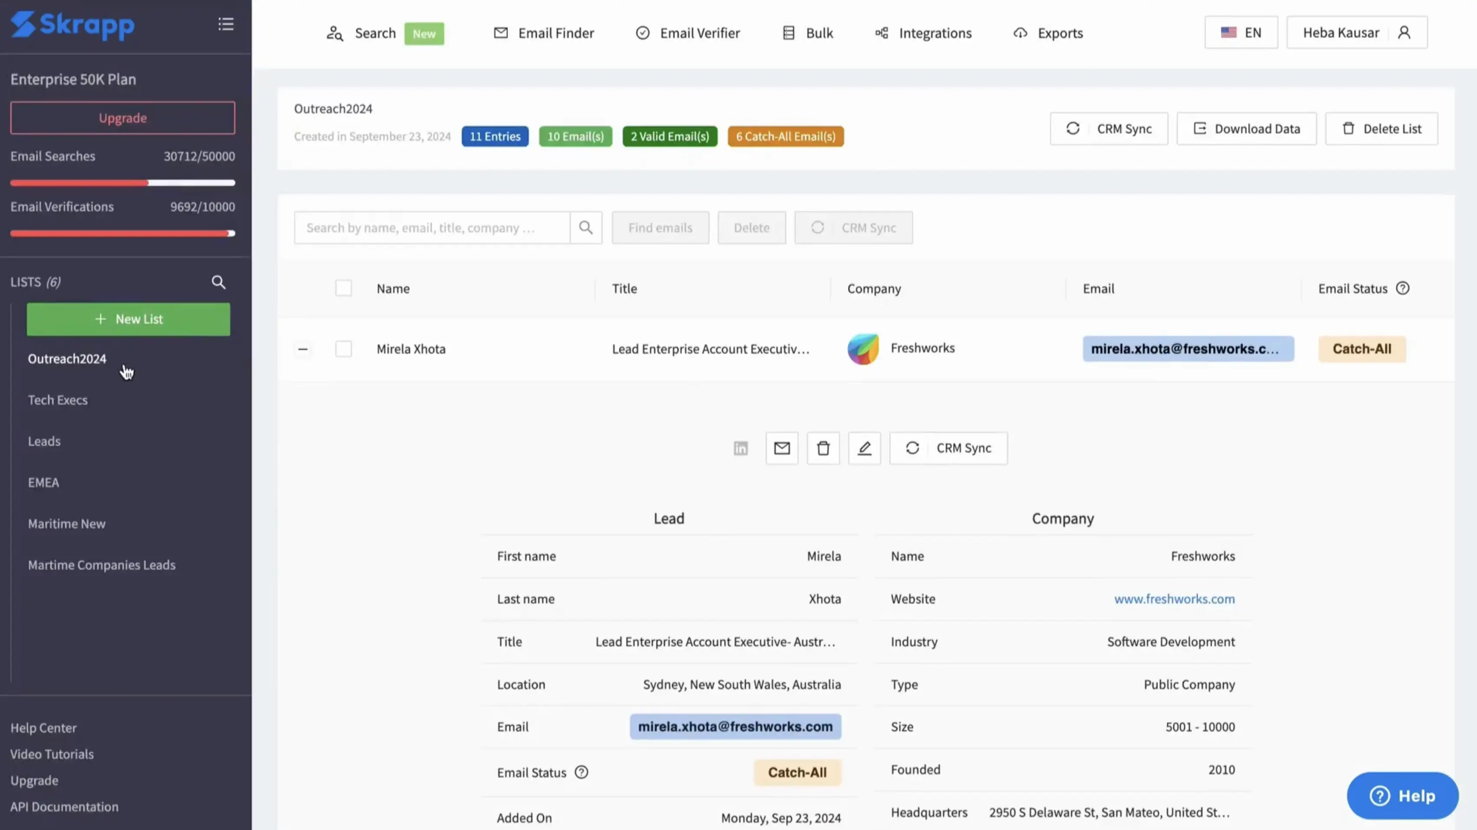Click the pencil edit icon for lead
Viewport: 1477px width, 830px height.
[864, 448]
